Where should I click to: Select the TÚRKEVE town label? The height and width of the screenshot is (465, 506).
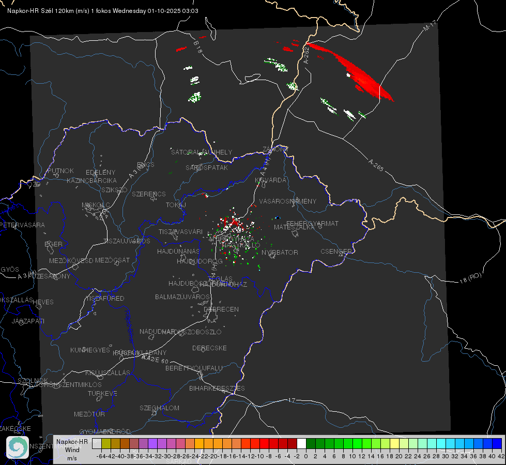pos(102,394)
